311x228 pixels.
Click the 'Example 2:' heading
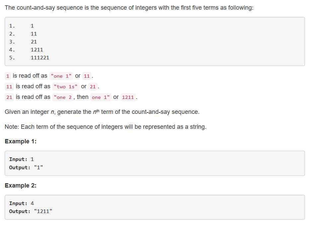tap(21, 186)
